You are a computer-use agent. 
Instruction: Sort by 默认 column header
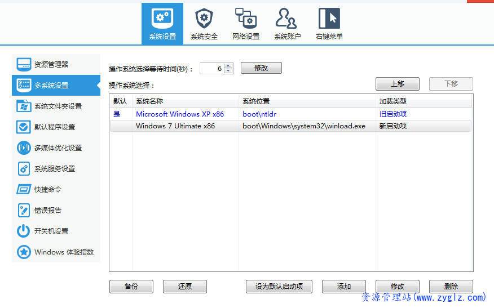tap(121, 101)
